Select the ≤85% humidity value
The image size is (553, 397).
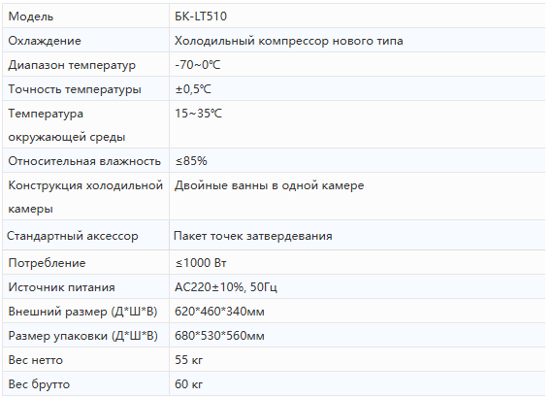pyautogui.click(x=191, y=161)
